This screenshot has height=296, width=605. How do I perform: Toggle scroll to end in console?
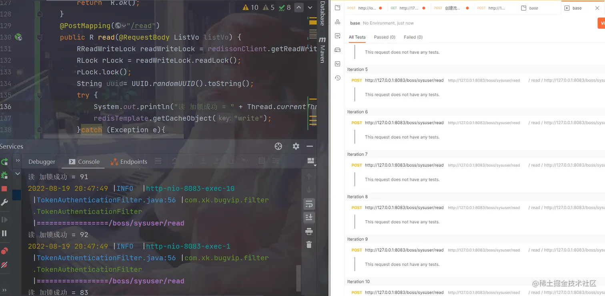tap(309, 217)
